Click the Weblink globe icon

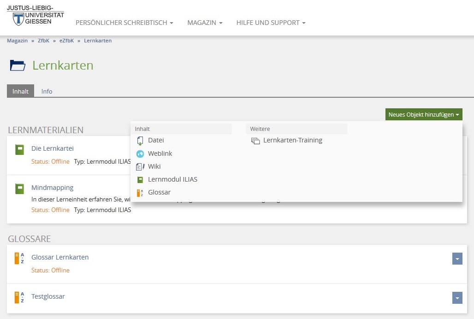(x=140, y=154)
